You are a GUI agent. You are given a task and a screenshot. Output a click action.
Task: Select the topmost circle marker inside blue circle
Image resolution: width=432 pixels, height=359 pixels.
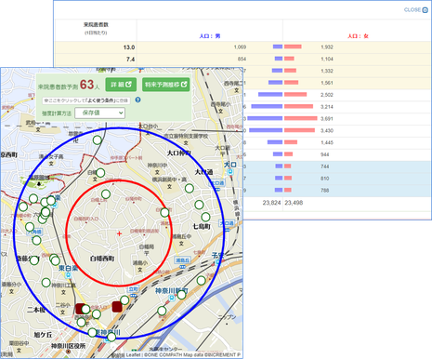tap(98, 140)
